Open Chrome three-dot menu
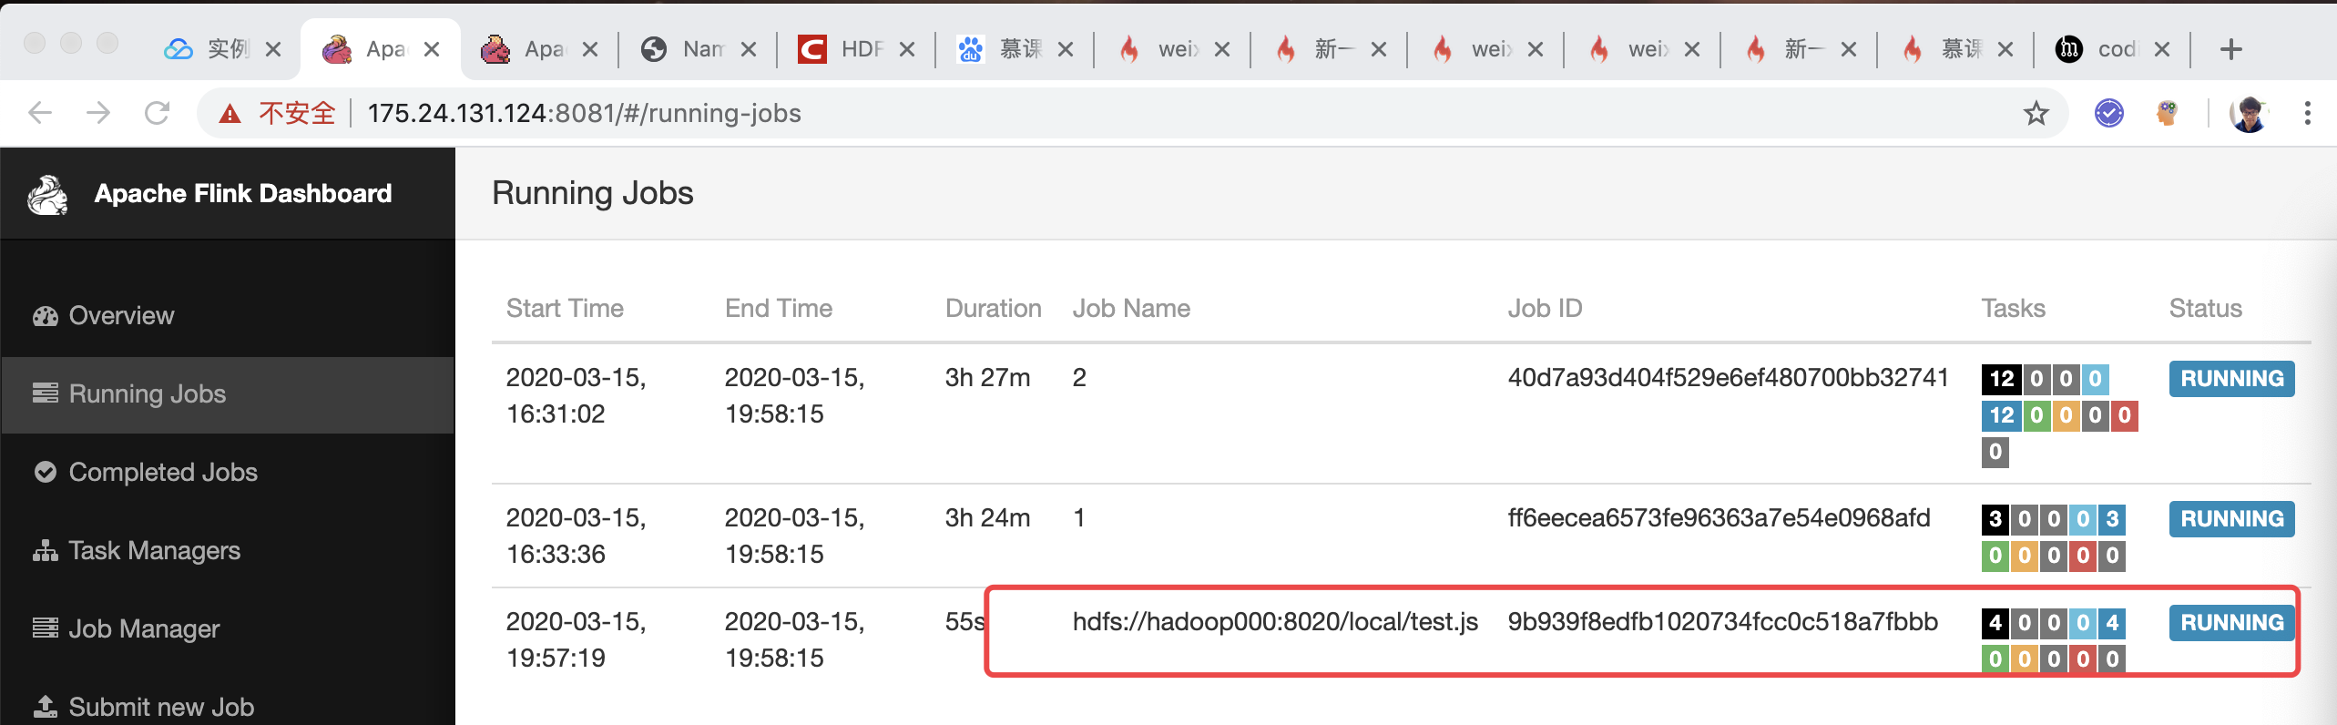Screen dimensions: 2337x725 2307,113
